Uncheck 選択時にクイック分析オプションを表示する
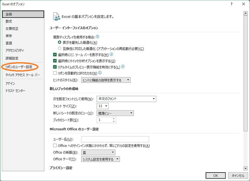Viewport: 250px width, 181px height. coord(55,61)
